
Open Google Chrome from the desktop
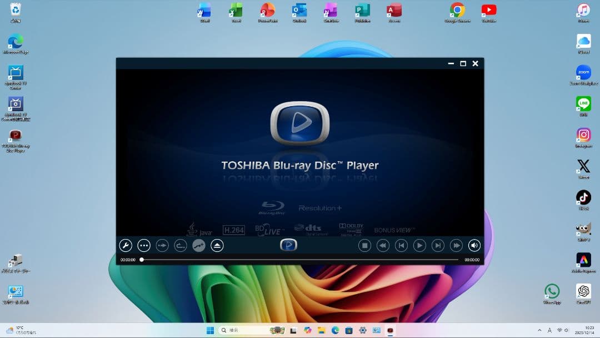click(457, 12)
